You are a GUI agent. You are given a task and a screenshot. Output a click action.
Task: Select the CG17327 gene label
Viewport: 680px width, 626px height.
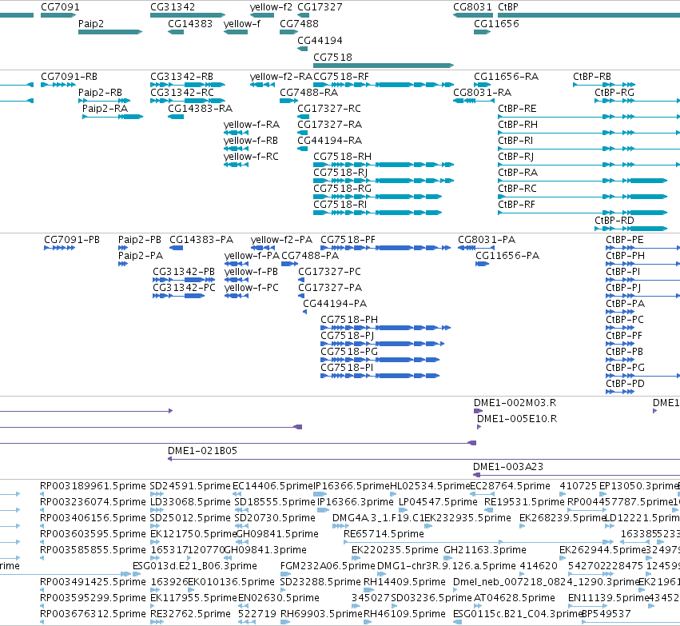[x=320, y=7]
